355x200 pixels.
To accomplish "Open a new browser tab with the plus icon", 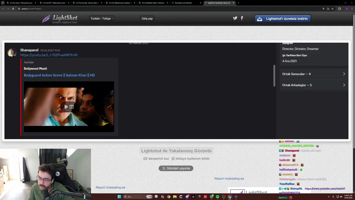I will point(238,3).
